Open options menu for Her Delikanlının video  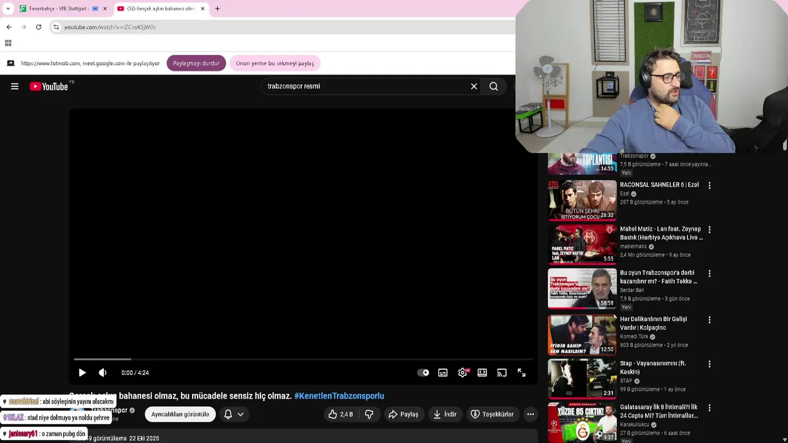(x=709, y=320)
